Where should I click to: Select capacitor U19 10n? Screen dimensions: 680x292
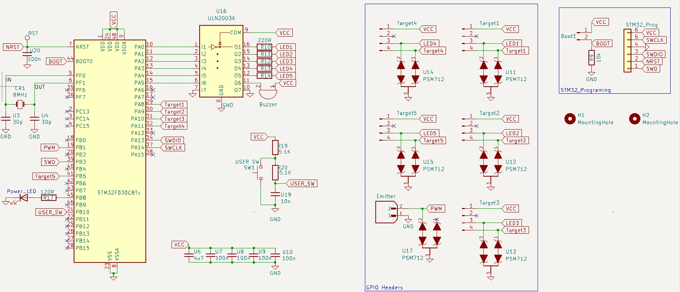(x=275, y=194)
